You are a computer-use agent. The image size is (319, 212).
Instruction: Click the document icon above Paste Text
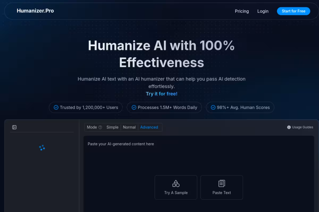pos(222,183)
